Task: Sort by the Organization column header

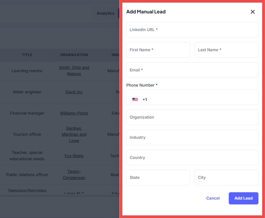Action: 74,55
